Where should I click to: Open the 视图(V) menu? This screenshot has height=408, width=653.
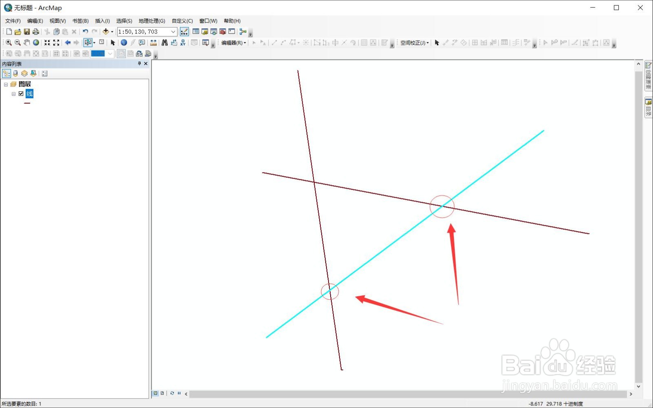tap(58, 21)
